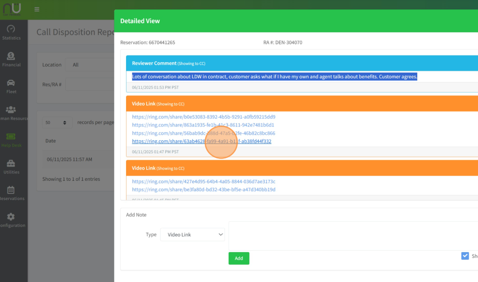Screen dimensions: 478x282
Task: Click the Utilities toolbox icon
Action: 11,164
